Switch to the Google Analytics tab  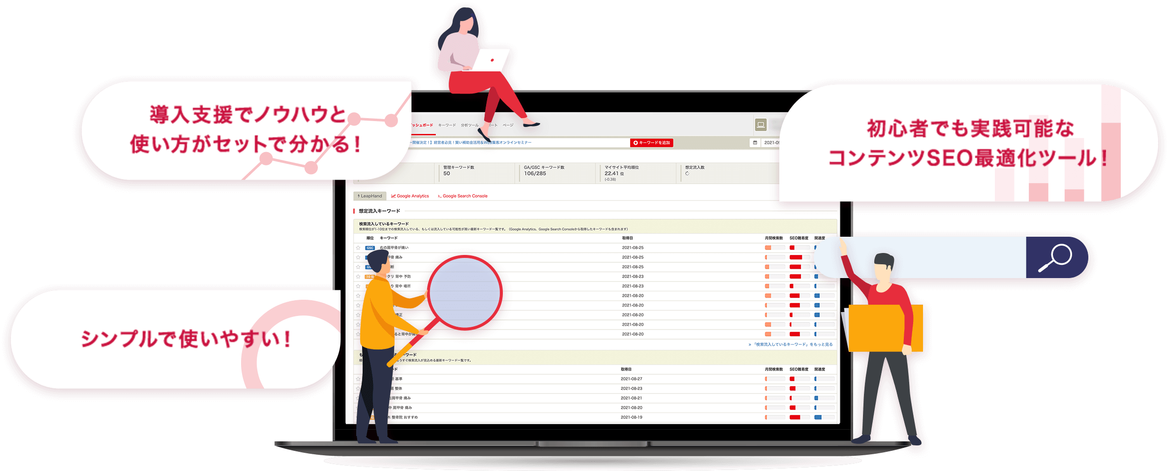click(410, 196)
